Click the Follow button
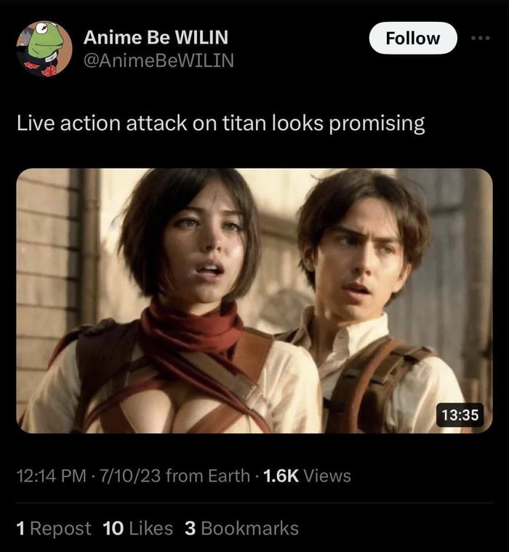Viewport: 509px width, 552px height. coord(413,38)
